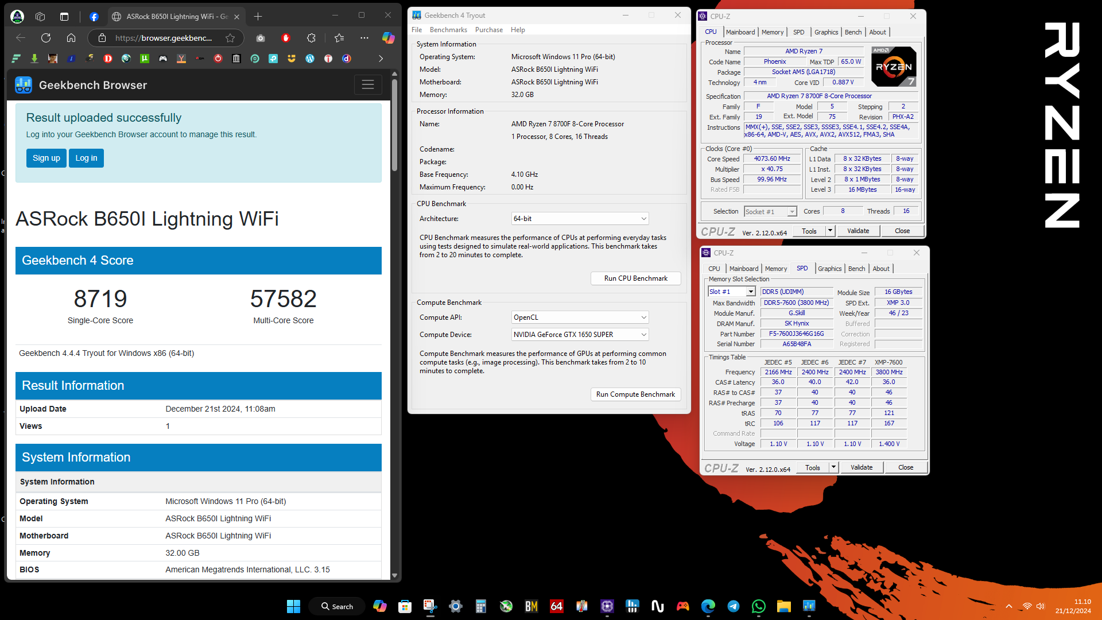Screen dimensions: 1102x620
Task: Open the gamepad bookmark icon
Action: 163,59
